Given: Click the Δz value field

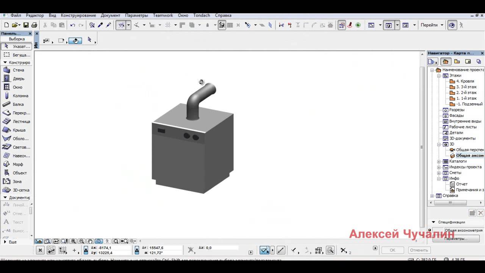Looking at the screenshot, I should tap(222, 248).
